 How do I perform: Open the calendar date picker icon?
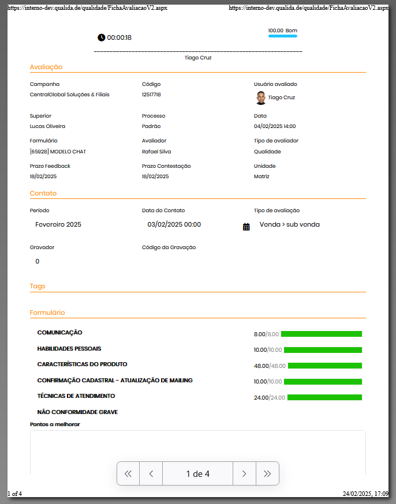246,227
